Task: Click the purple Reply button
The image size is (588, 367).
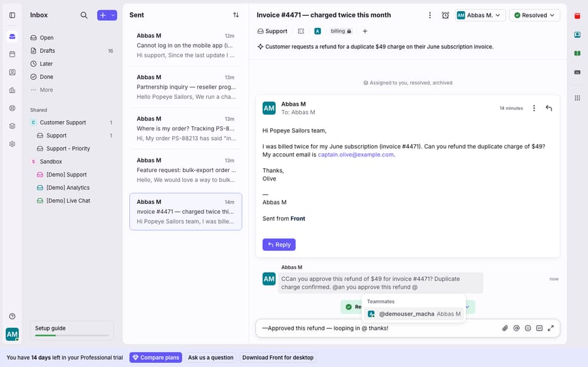Action: pos(279,244)
